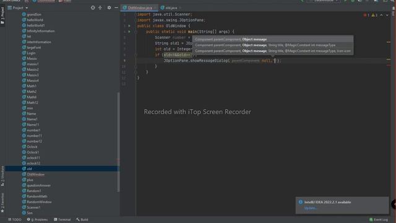The height and width of the screenshot is (223, 396).
Task: Click the yellow warning count indicator
Action: (374, 15)
